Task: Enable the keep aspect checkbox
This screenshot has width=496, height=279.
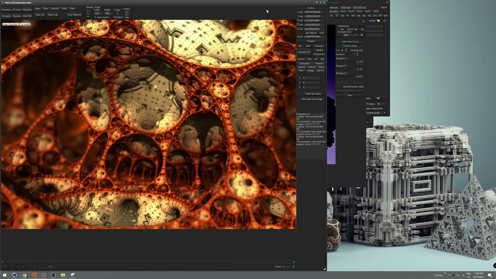Action: point(95,17)
